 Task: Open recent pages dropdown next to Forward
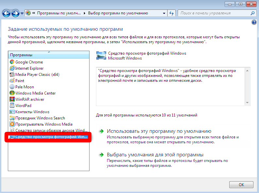pyautogui.click(x=22, y=13)
